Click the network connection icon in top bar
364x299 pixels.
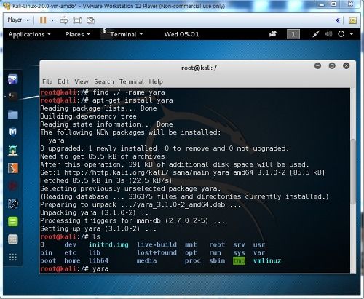(316, 34)
